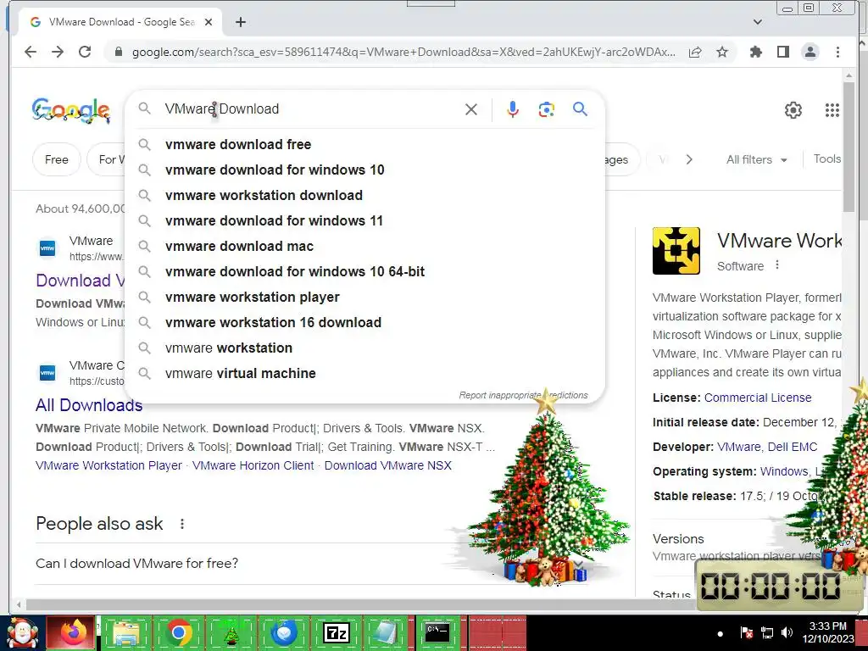
Task: Reload the current page
Action: [85, 52]
